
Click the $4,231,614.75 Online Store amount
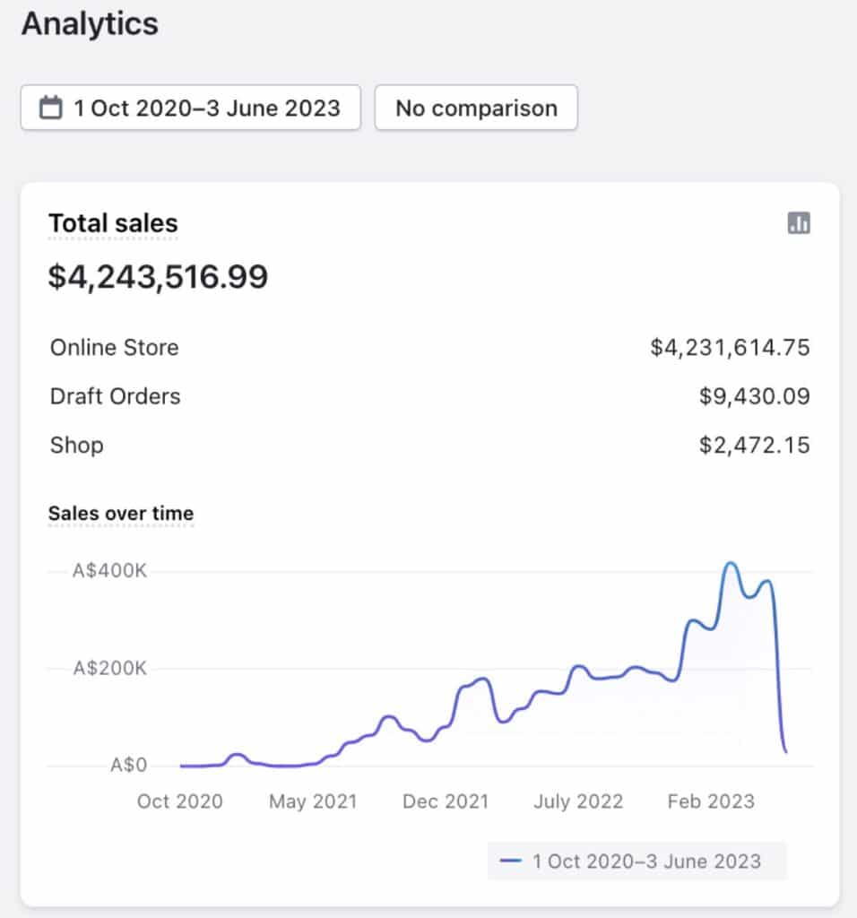(730, 348)
